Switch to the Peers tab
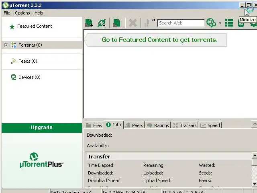Screen dimensions: 257x193 point(134,125)
